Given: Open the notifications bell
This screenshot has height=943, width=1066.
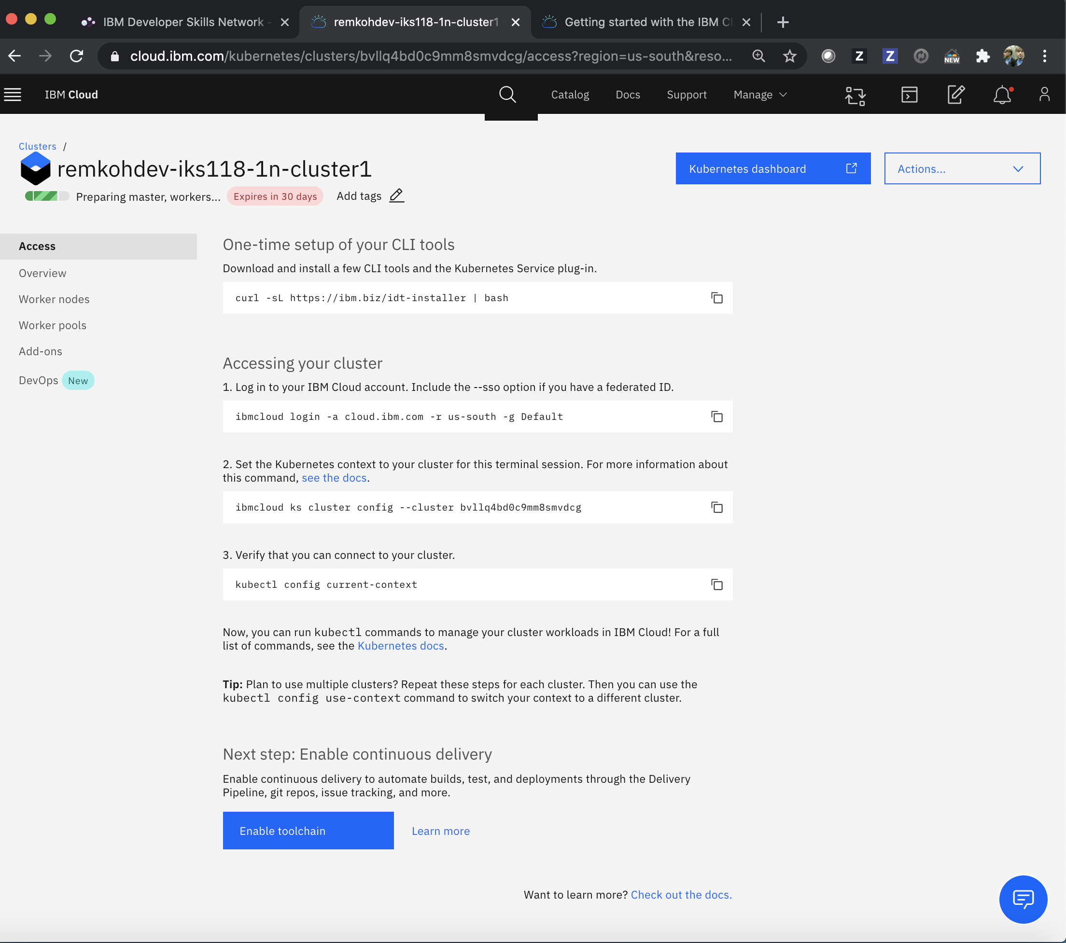Looking at the screenshot, I should 1002,95.
